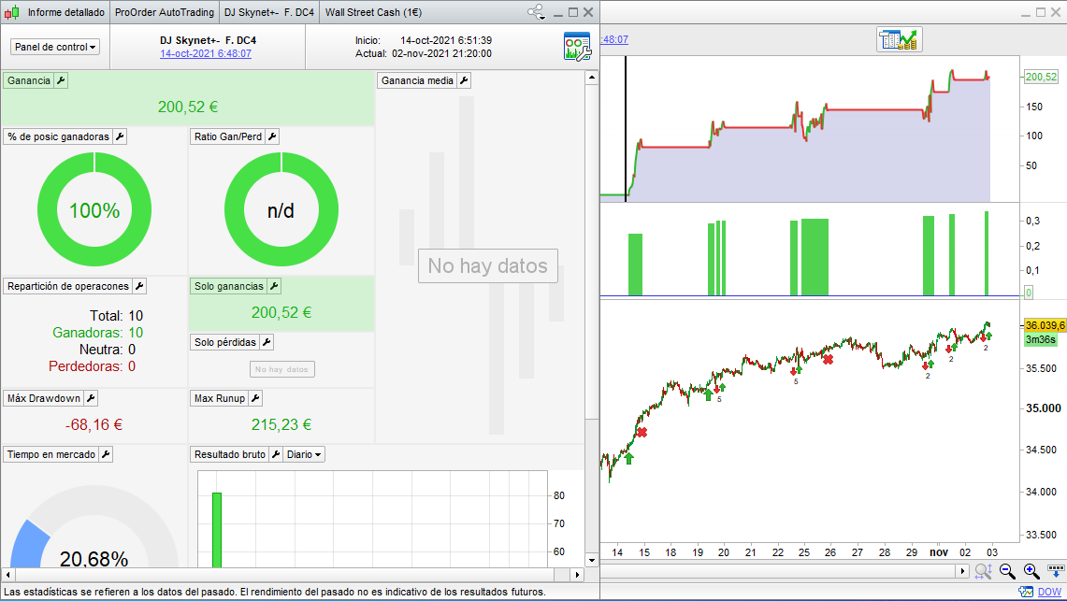
Task: Click chart horizontal scrollbar right arrow
Action: pyautogui.click(x=963, y=572)
